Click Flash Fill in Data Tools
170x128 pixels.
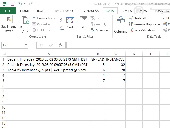[x=137, y=18]
